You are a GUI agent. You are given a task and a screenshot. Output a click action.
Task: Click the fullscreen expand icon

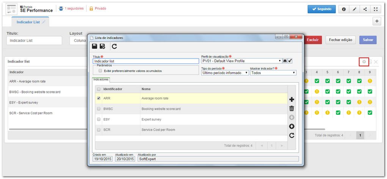pos(376,9)
